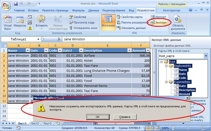Open the Данные tab
The image size is (211, 131).
click(x=93, y=10)
